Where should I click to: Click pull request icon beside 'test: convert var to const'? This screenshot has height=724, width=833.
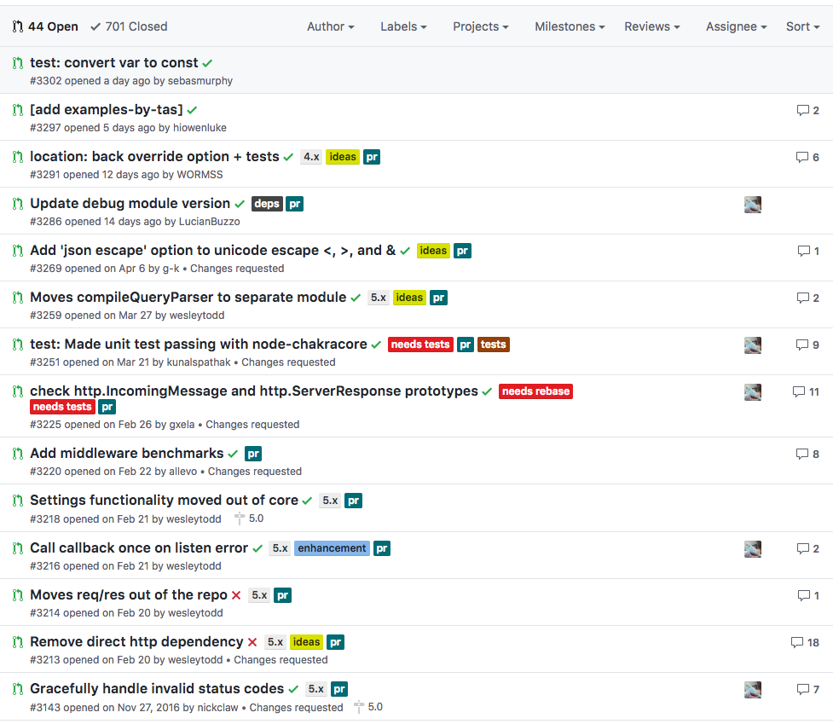point(18,63)
